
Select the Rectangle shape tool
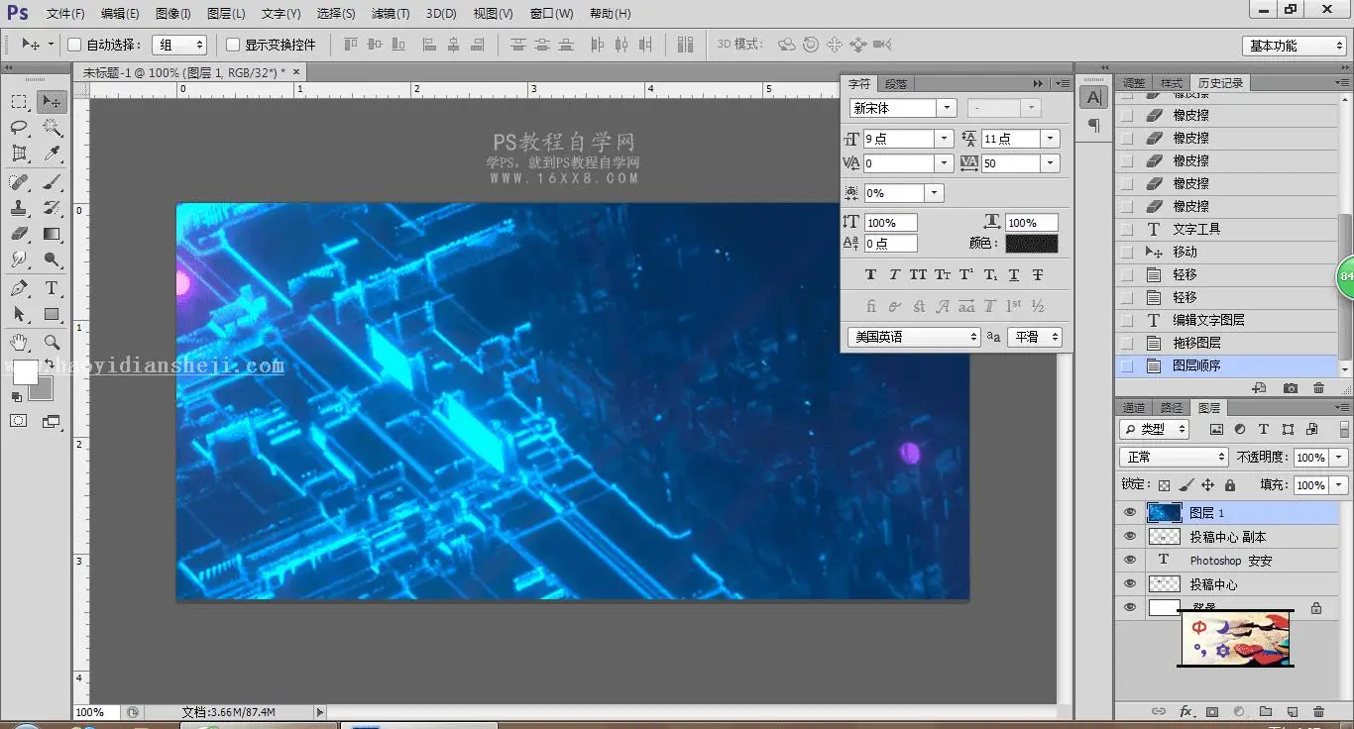[x=52, y=314]
